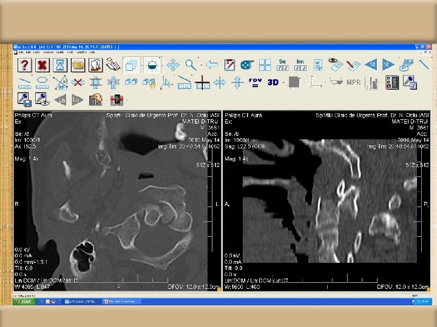This screenshot has width=437, height=327.
Task: Open the patient search head-silhouette icon
Action: coord(96,65)
